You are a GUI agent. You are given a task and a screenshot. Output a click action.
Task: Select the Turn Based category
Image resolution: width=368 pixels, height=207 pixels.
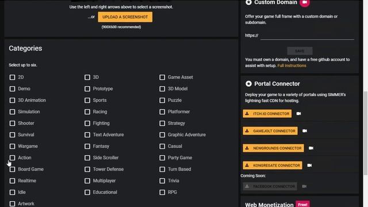(162, 169)
